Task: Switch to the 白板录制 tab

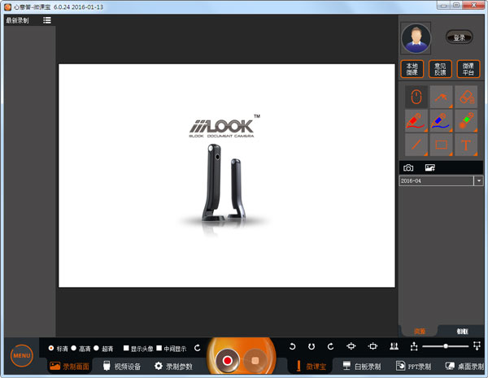Action: point(362,366)
